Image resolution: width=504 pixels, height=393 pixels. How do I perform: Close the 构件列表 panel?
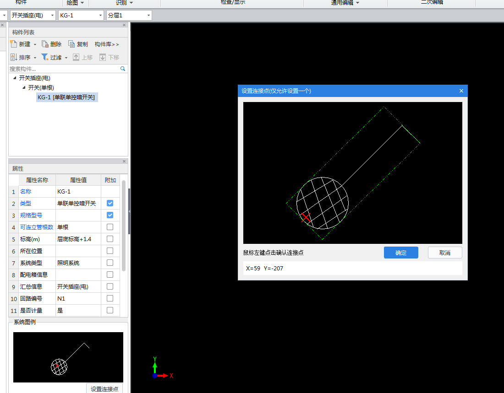(x=124, y=25)
